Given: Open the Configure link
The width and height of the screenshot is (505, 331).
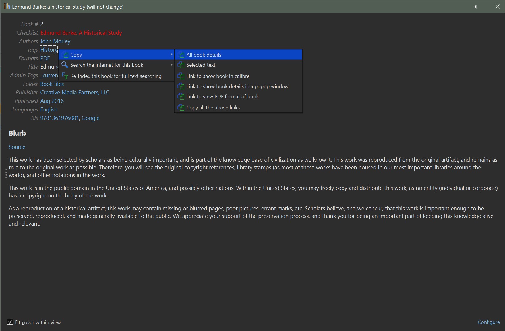Looking at the screenshot, I should click(489, 322).
